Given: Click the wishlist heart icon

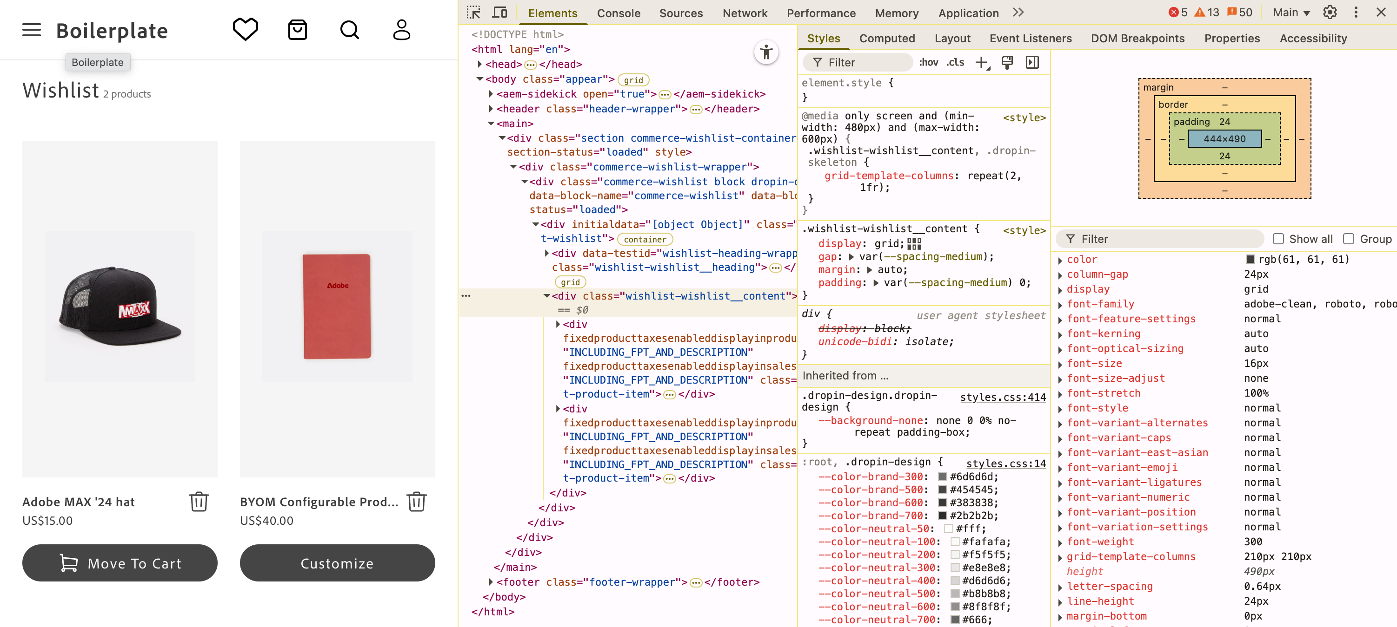Looking at the screenshot, I should (x=245, y=30).
